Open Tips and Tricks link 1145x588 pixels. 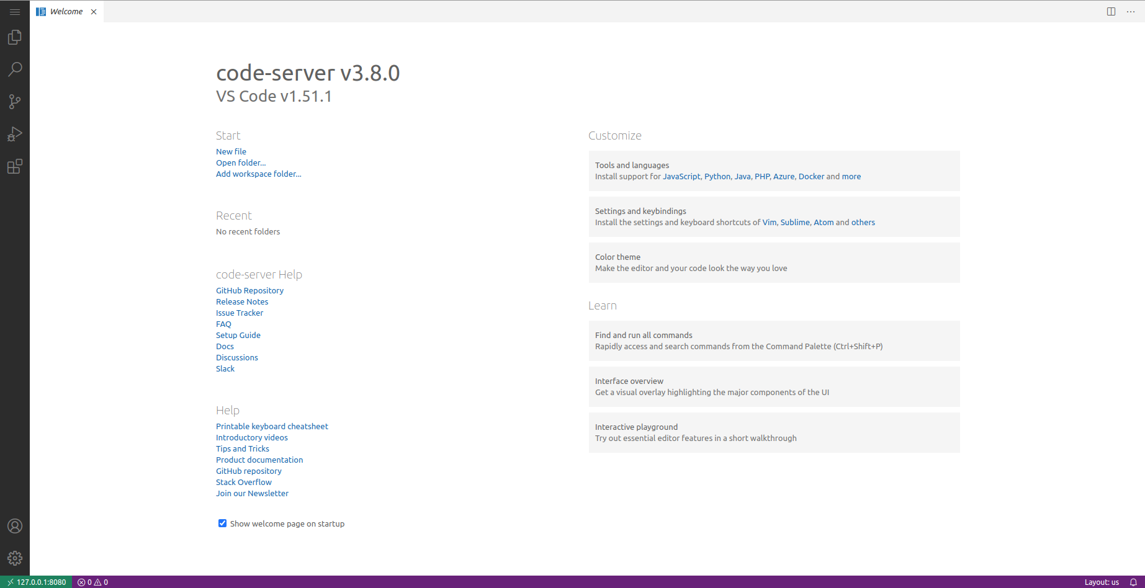click(243, 448)
